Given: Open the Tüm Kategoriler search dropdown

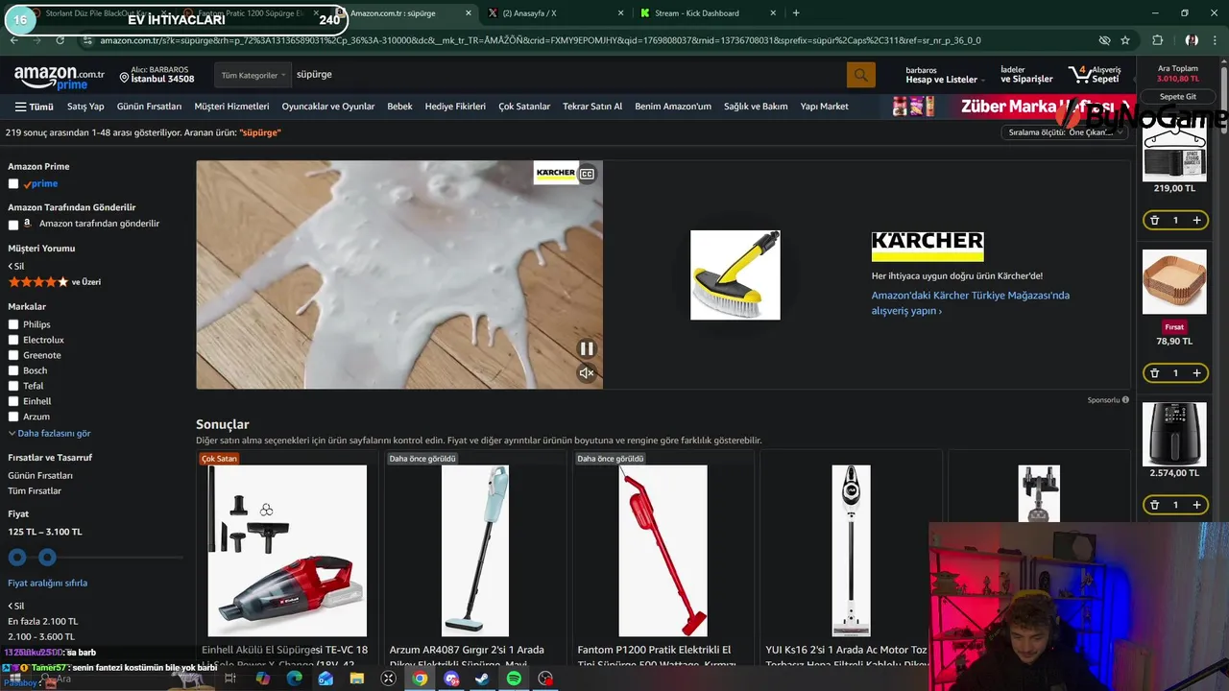Looking at the screenshot, I should pyautogui.click(x=253, y=75).
